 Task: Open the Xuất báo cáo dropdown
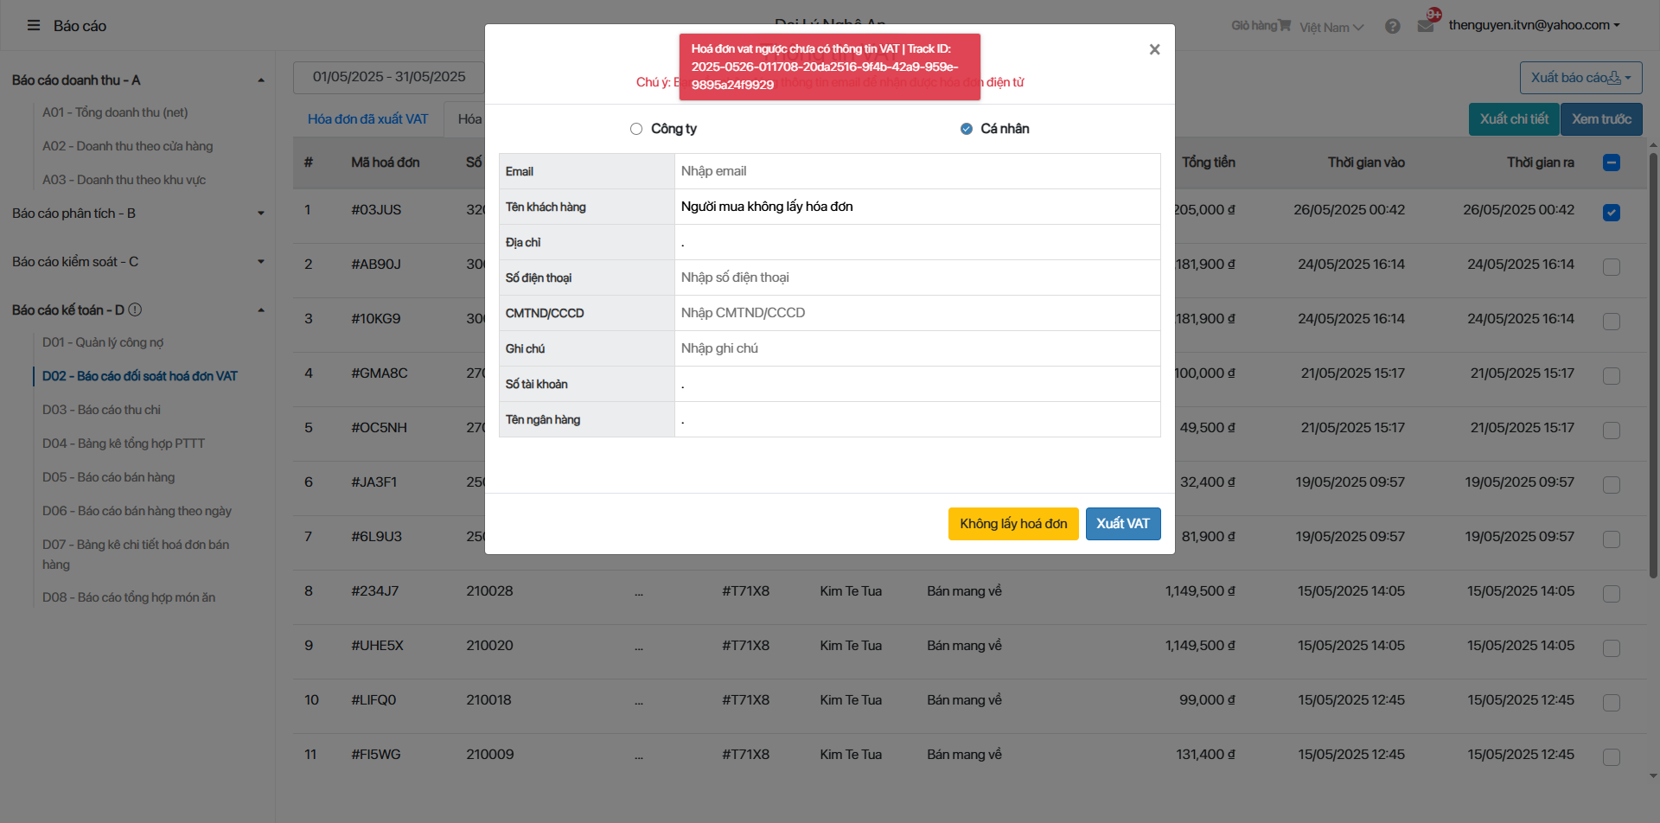click(x=1580, y=78)
